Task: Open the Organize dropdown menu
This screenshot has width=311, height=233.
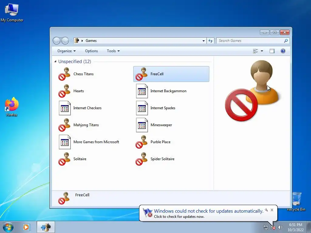Action: (x=67, y=51)
